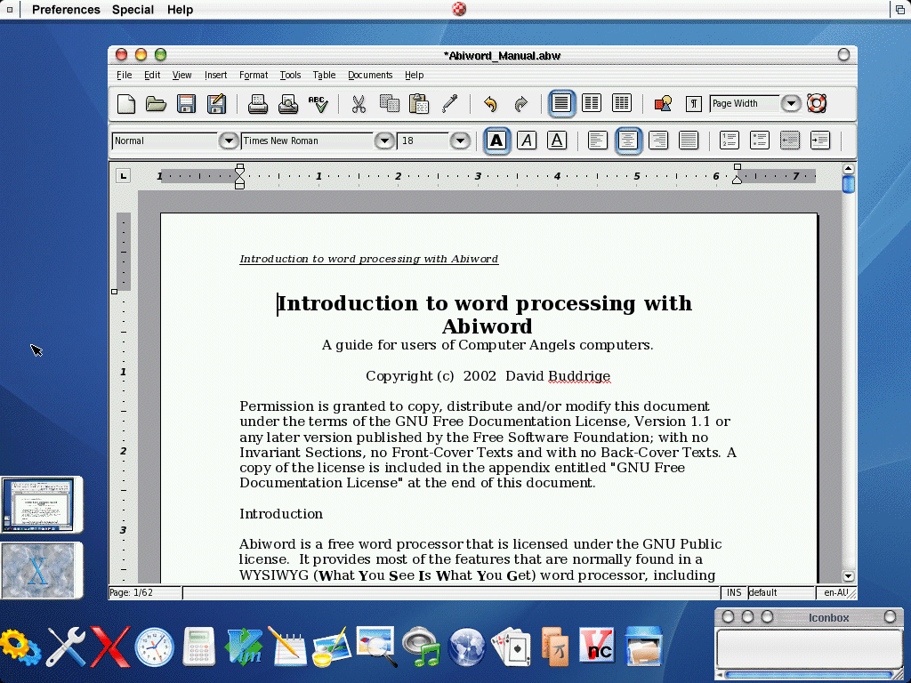Open the Insert menu

[x=215, y=75]
